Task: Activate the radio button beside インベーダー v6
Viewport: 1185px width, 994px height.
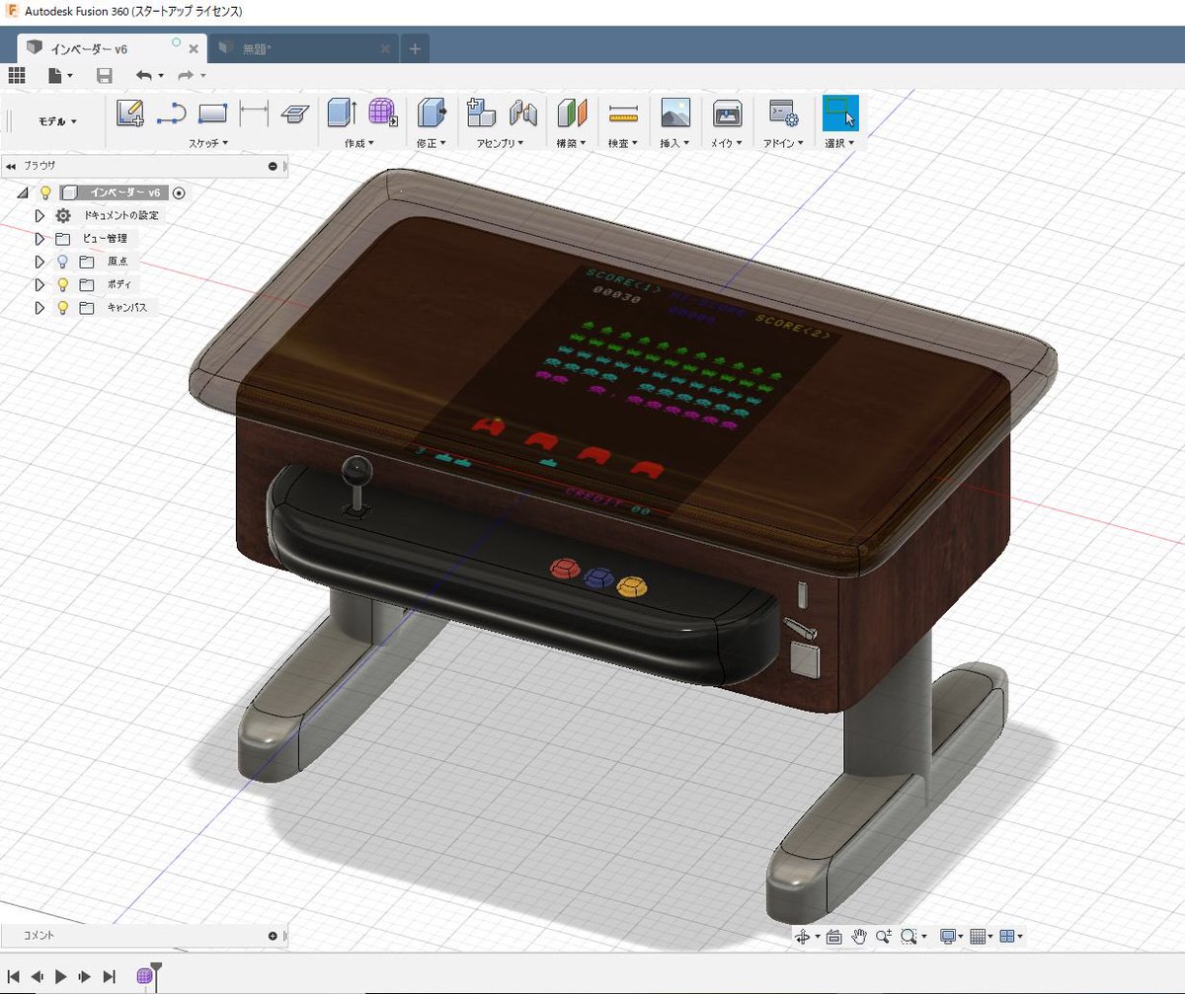Action: tap(179, 192)
